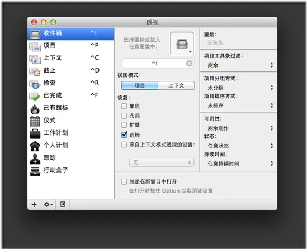Viewport: 307px width, 250px height.
Task: Add a new perspective with plus button
Action: tap(34, 204)
